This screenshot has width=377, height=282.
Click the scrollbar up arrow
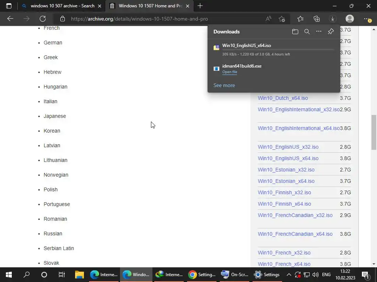(x=374, y=29)
